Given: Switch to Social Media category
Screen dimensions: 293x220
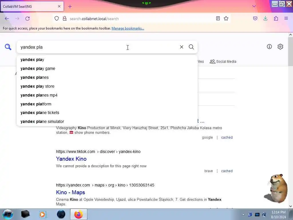Looking at the screenshot, I should pyautogui.click(x=223, y=62).
